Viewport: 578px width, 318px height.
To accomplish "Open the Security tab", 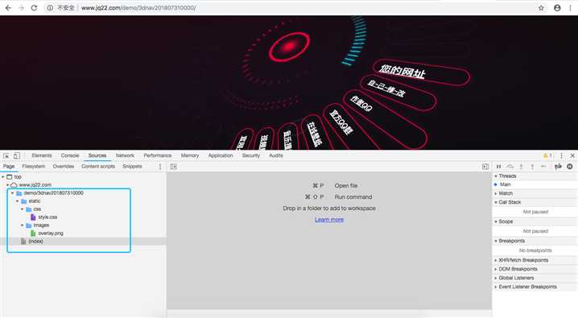I will click(251, 155).
